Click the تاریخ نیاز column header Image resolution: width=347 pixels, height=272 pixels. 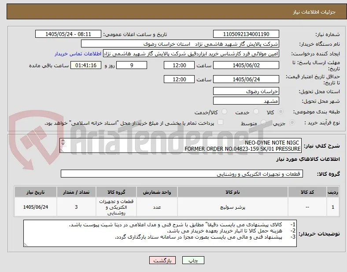pyautogui.click(x=36, y=192)
